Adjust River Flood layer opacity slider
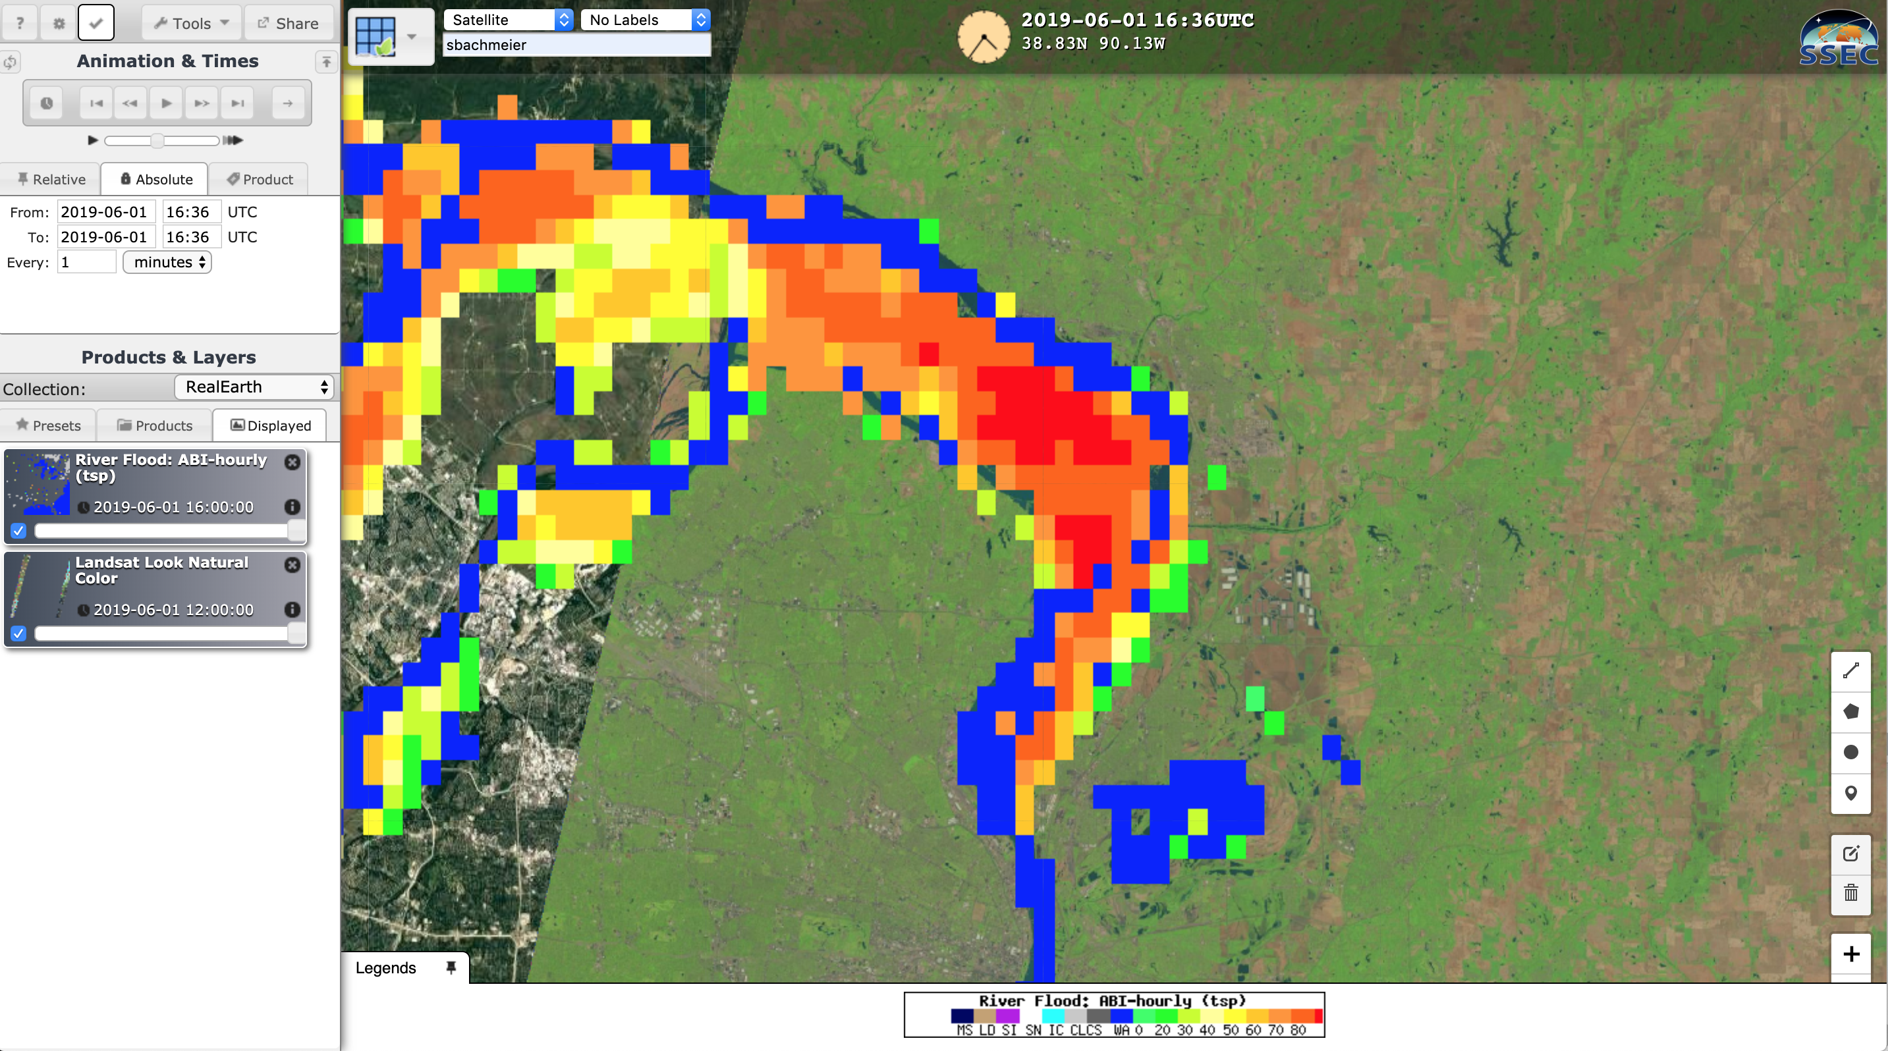 coord(169,531)
